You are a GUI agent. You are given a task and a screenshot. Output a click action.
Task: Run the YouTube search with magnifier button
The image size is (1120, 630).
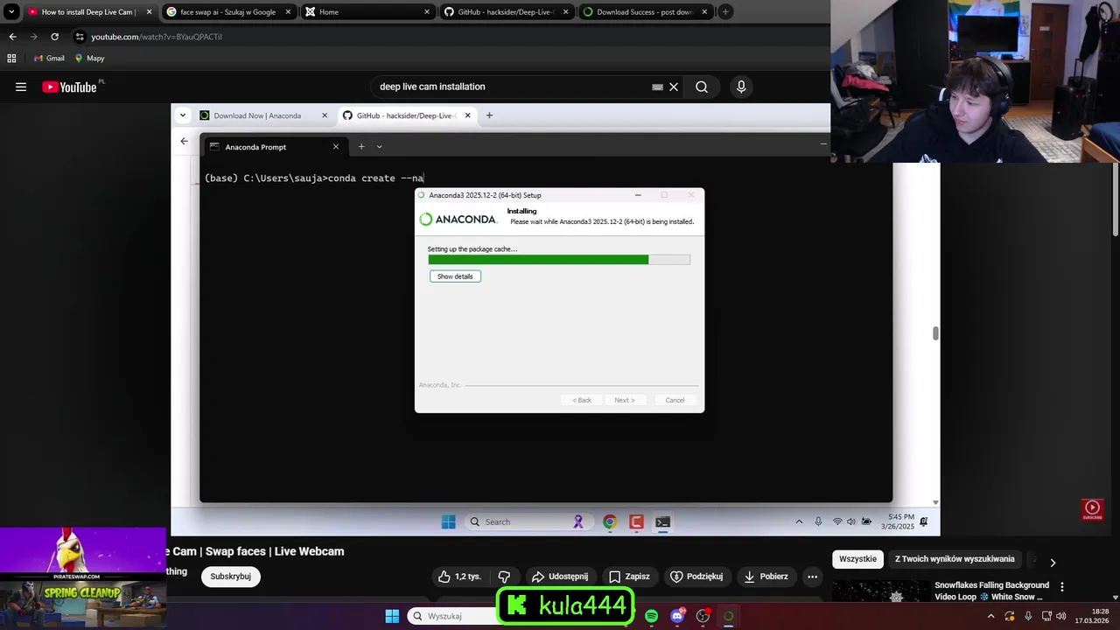(x=702, y=87)
